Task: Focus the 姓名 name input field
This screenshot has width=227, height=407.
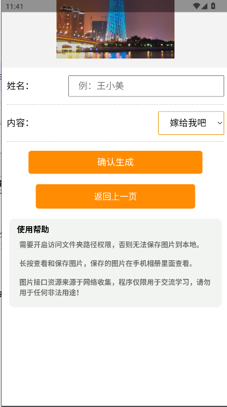Action: click(146, 86)
